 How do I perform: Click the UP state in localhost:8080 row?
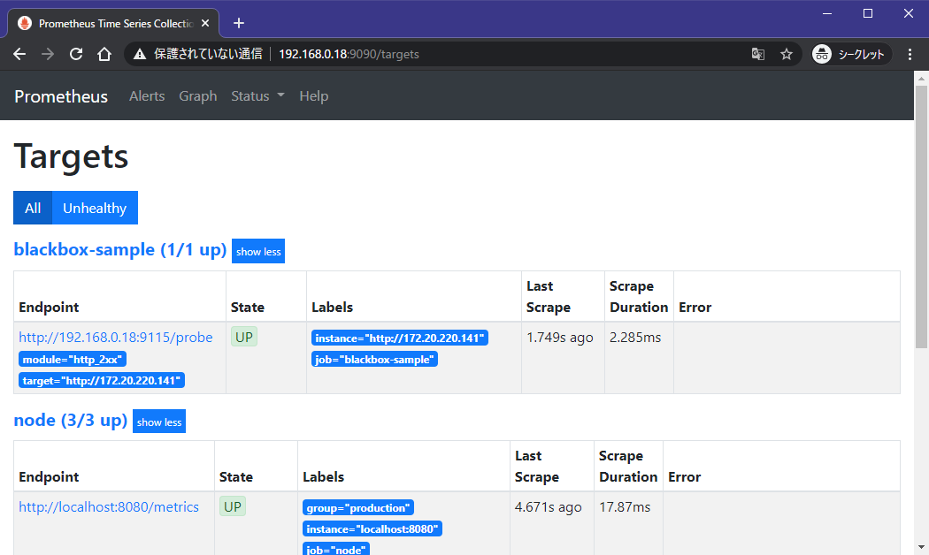[x=232, y=506]
